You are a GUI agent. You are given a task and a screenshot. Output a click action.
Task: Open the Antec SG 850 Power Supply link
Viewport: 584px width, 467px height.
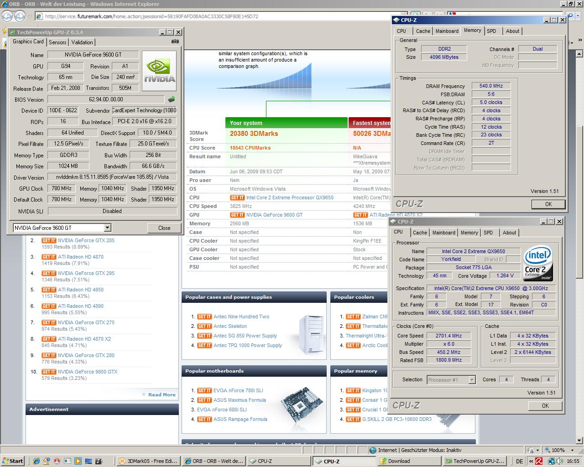pos(245,336)
